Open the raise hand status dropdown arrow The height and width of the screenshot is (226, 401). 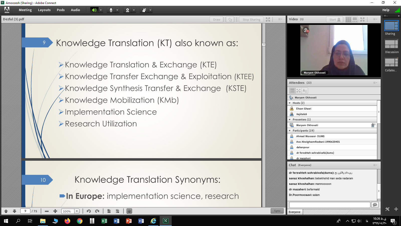(x=150, y=10)
